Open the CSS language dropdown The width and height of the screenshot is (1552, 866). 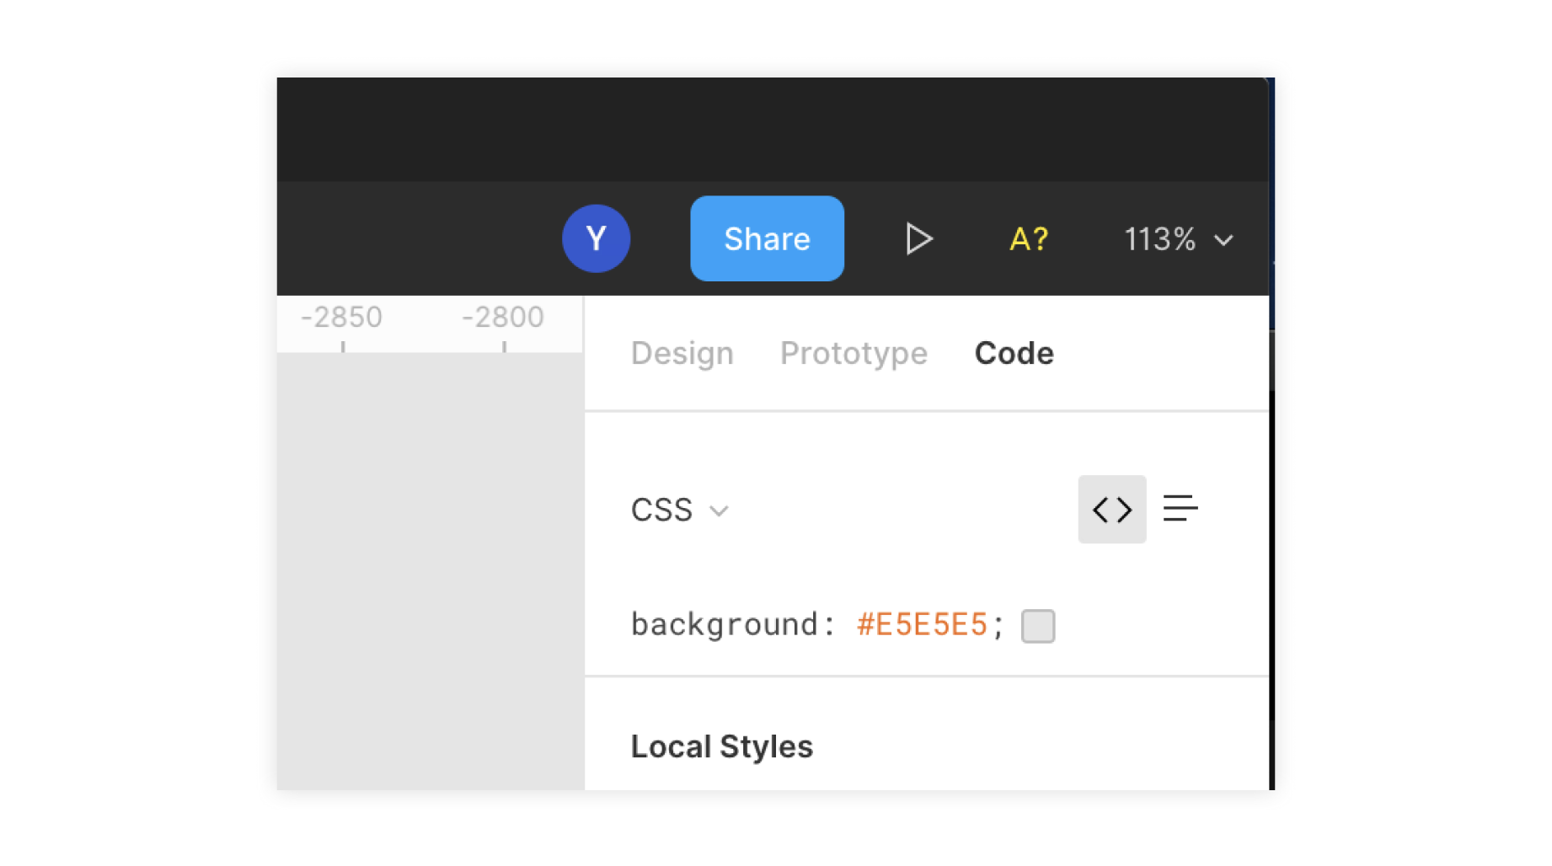pos(680,510)
